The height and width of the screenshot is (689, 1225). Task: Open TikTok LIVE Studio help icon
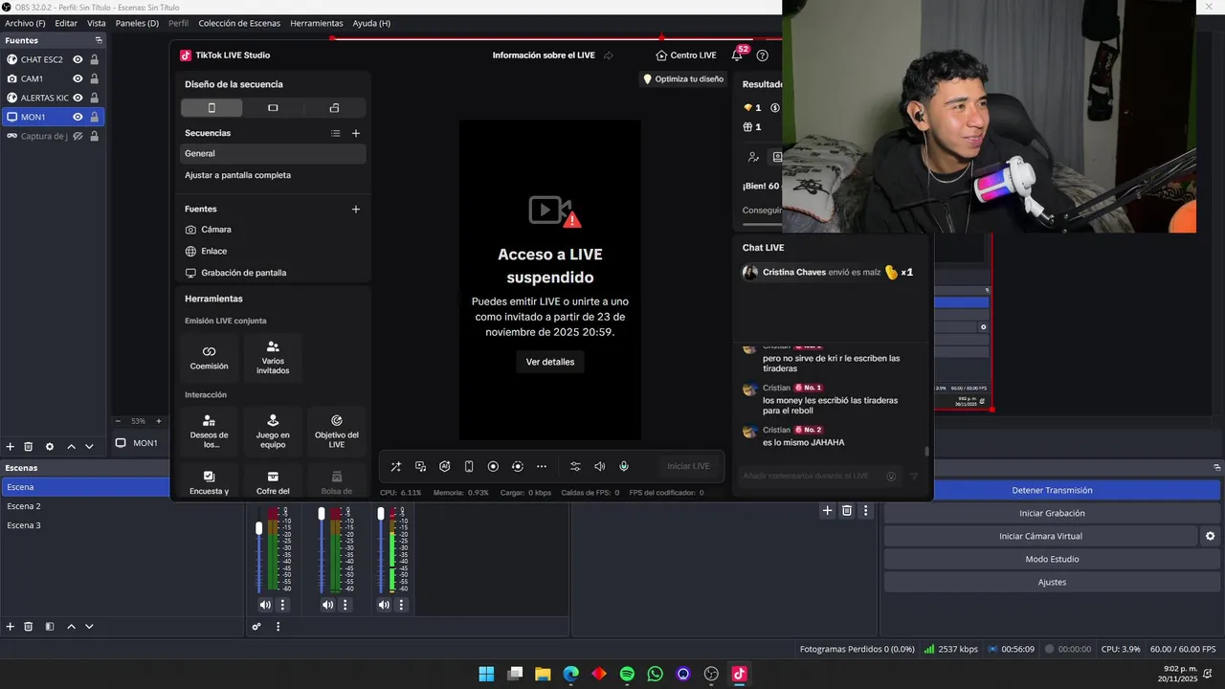[x=763, y=56]
